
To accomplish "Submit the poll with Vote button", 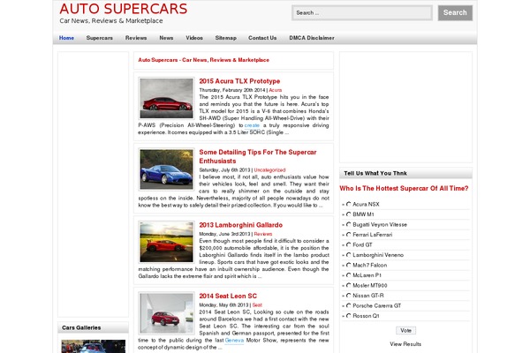I will point(405,330).
